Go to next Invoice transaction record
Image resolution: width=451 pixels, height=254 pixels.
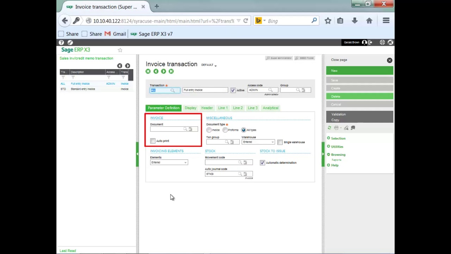[163, 71]
